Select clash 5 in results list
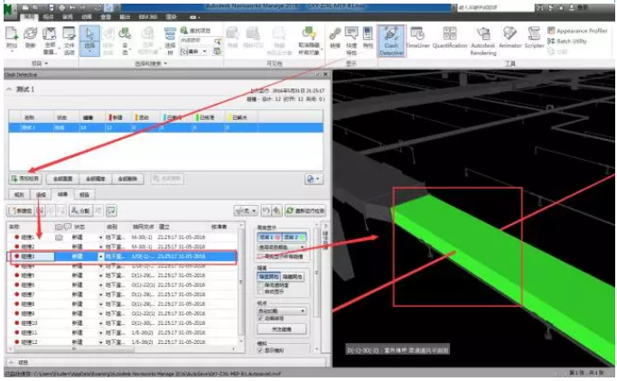Viewport: 617px width, 381px height. (x=122, y=275)
